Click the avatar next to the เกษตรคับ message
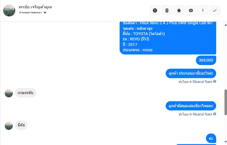The width and height of the screenshot is (227, 145). click(x=9, y=93)
